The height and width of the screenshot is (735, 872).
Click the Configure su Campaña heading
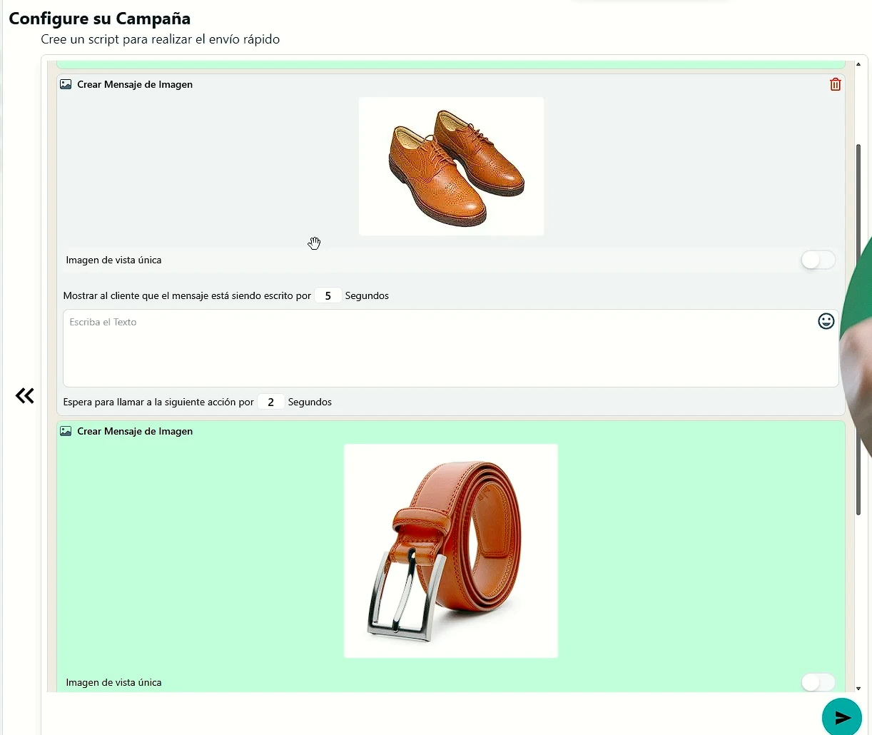pos(100,19)
